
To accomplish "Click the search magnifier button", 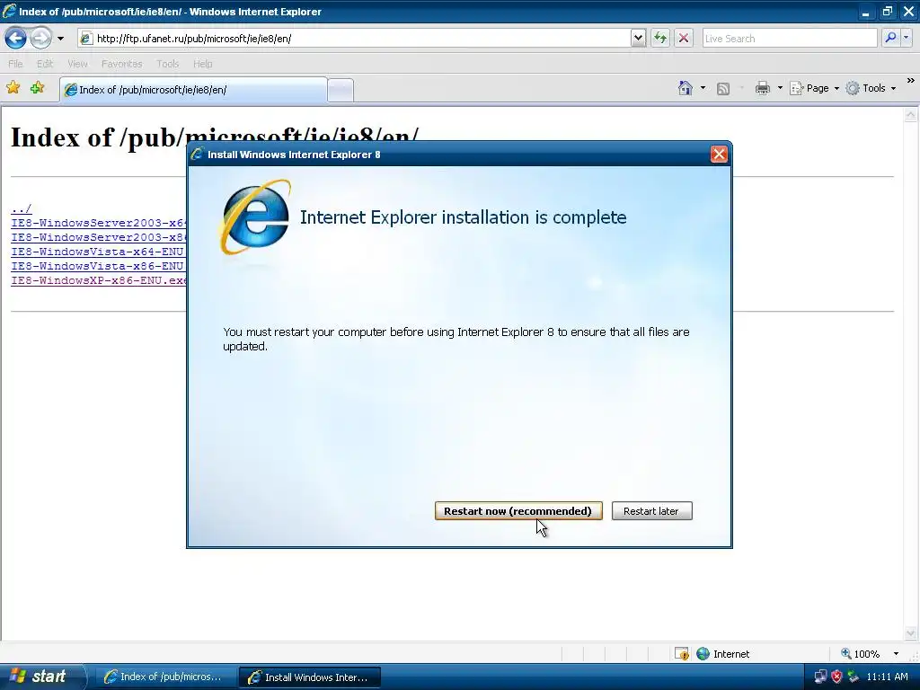I will 890,38.
